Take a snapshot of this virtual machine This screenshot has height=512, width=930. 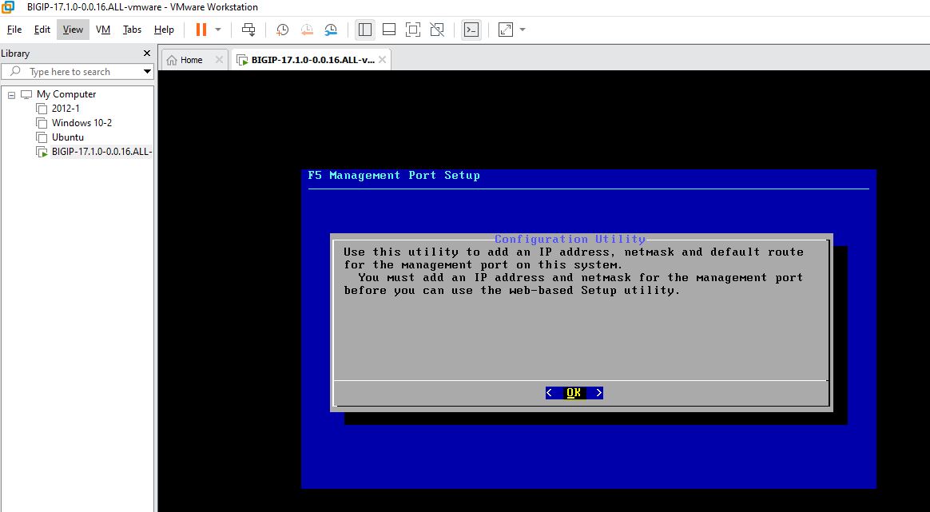pos(283,30)
